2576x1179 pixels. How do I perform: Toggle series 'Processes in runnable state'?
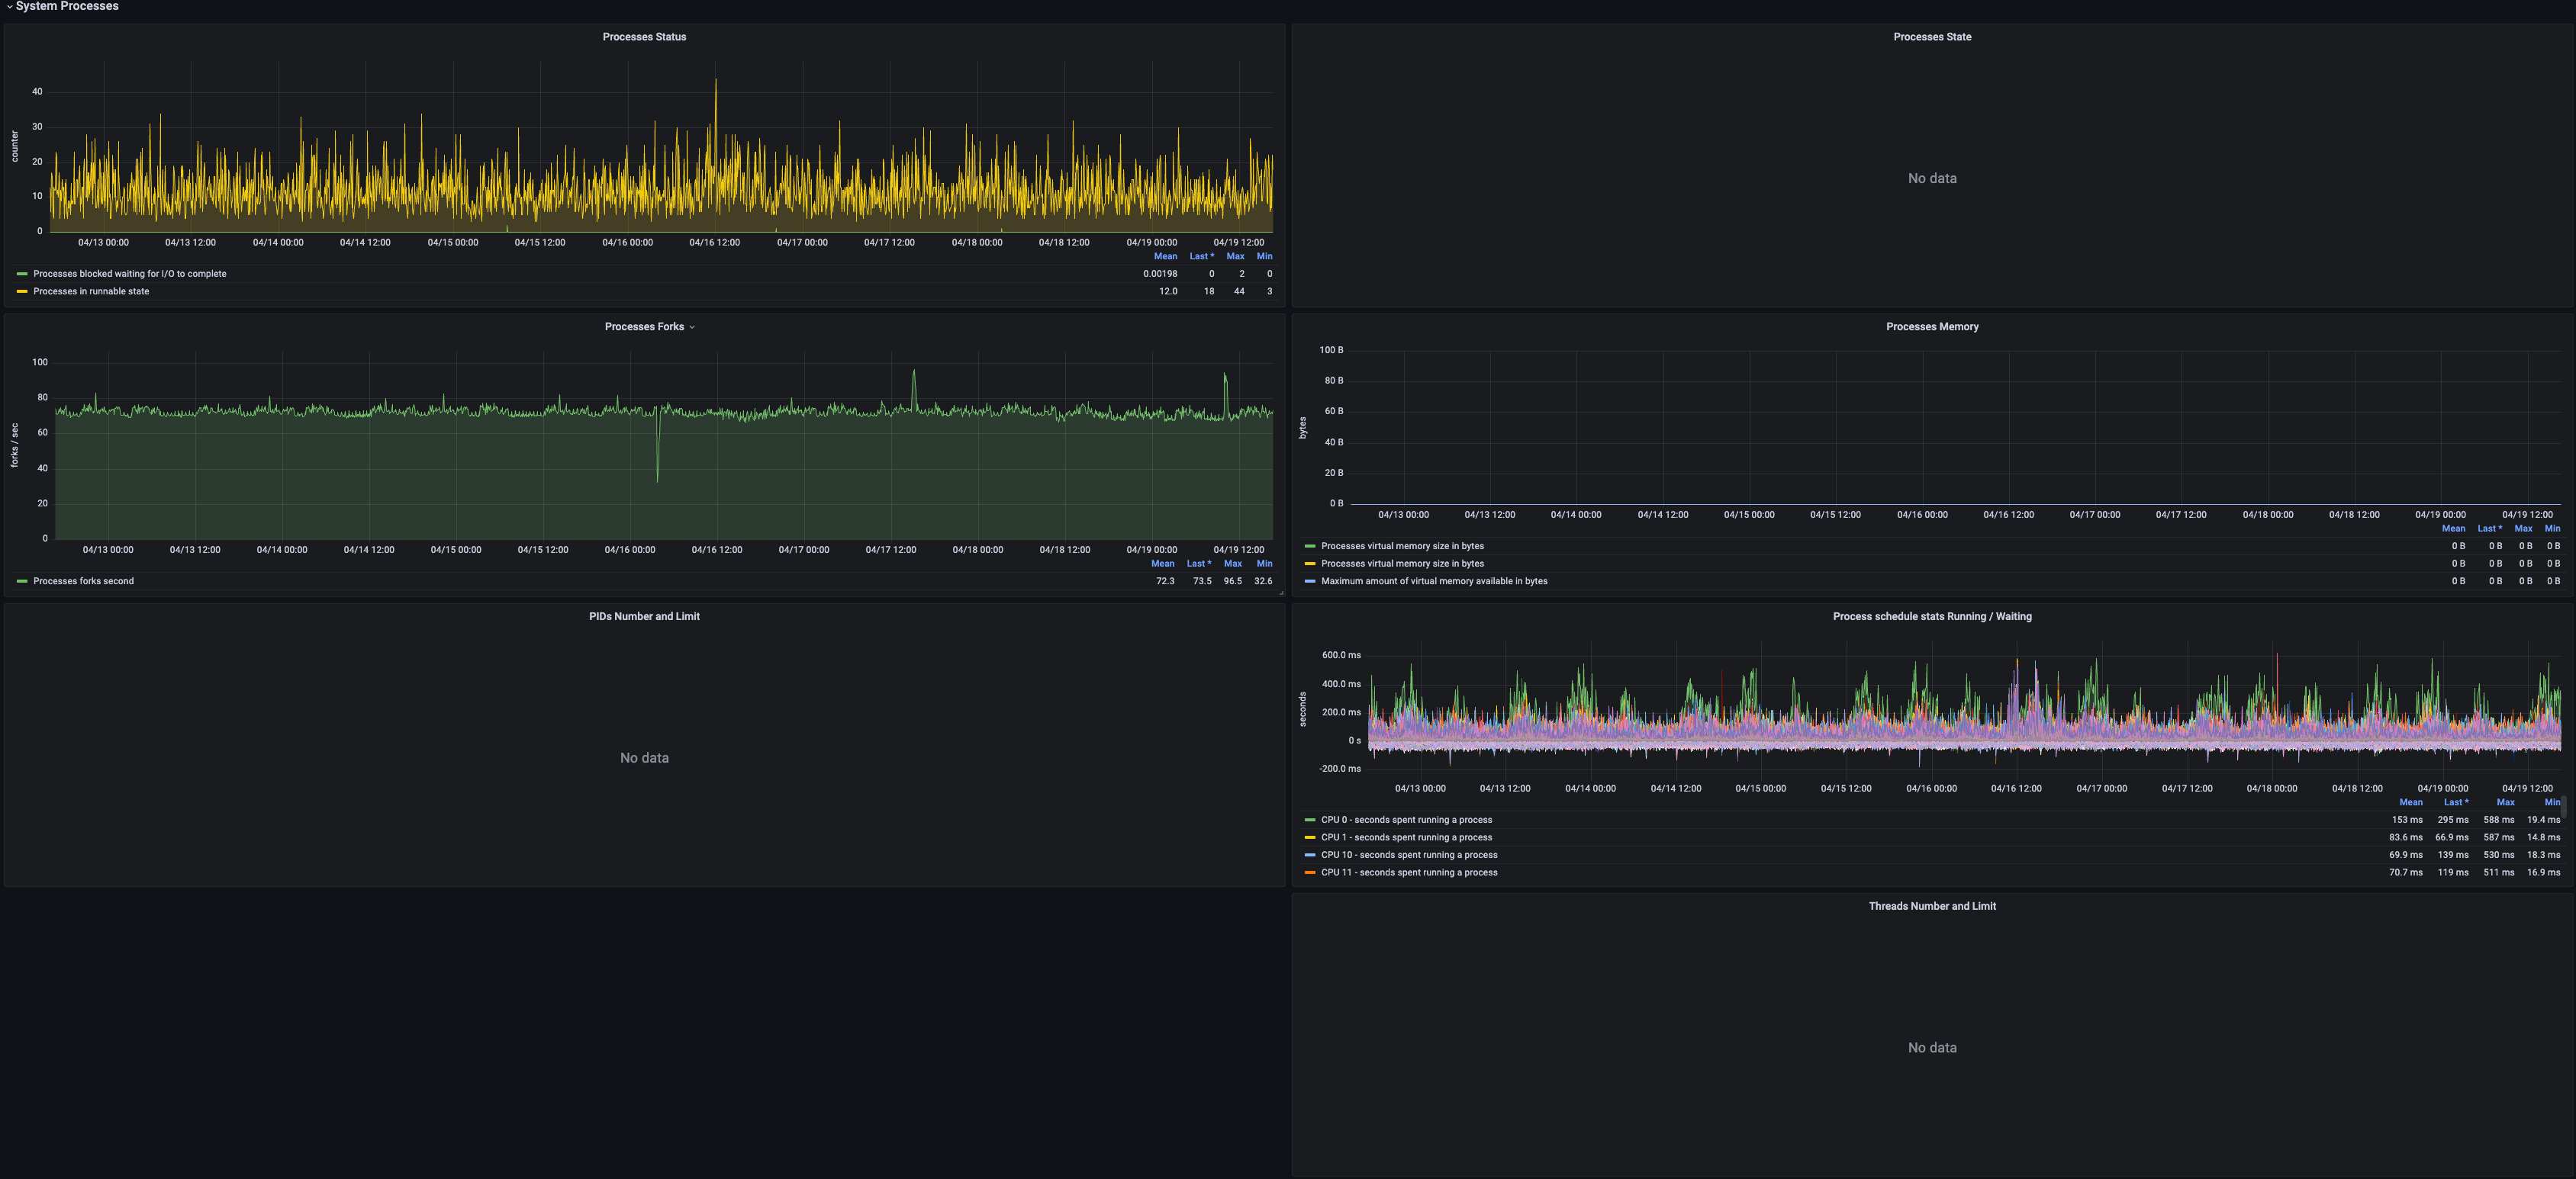(91, 292)
